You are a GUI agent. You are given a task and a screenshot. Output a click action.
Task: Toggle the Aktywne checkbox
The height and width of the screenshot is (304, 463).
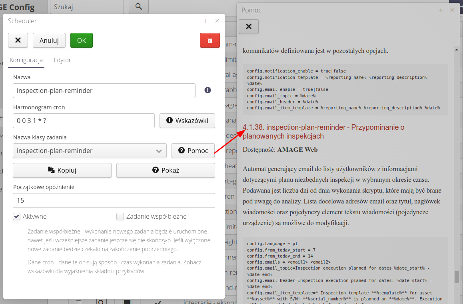[x=17, y=216]
